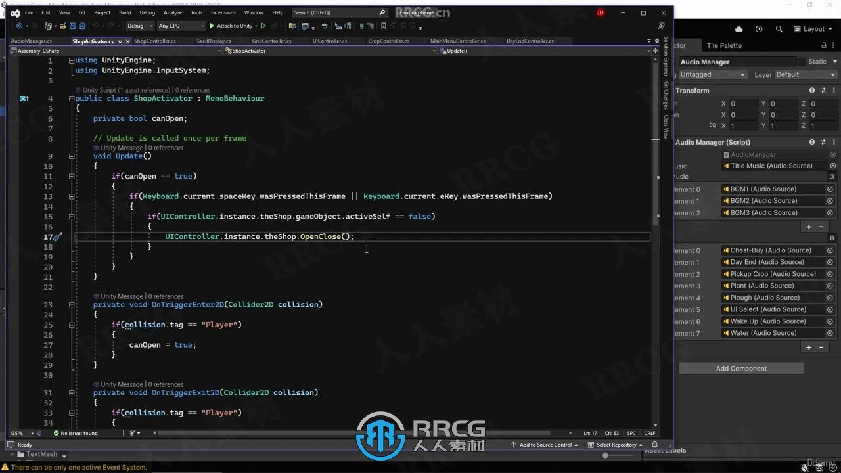841x473 pixels.
Task: Start without debugging using outlined play icon
Action: [x=263, y=26]
